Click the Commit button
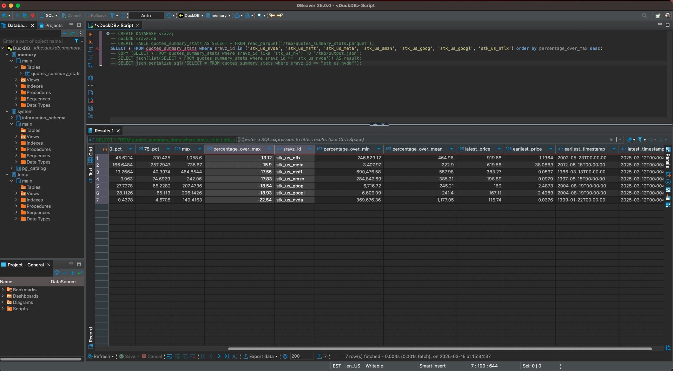Viewport: 673px width, 371px height. point(72,15)
